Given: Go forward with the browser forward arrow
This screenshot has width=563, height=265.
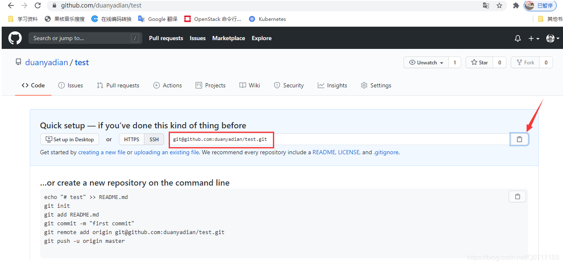Looking at the screenshot, I should click(24, 6).
